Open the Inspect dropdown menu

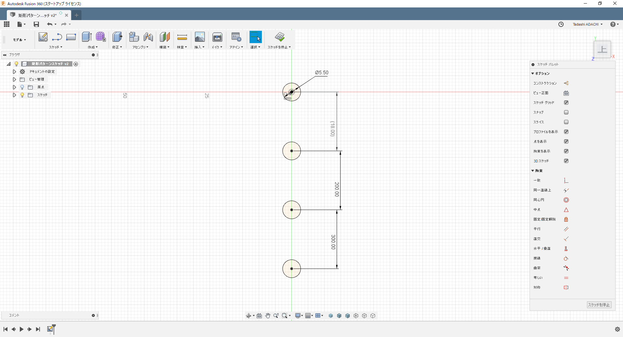(182, 47)
